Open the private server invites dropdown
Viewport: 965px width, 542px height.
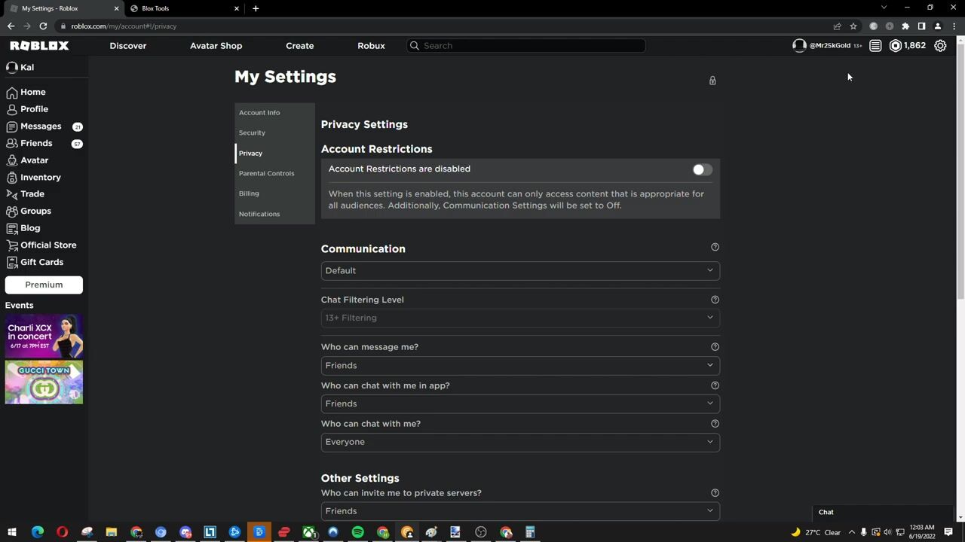click(520, 511)
